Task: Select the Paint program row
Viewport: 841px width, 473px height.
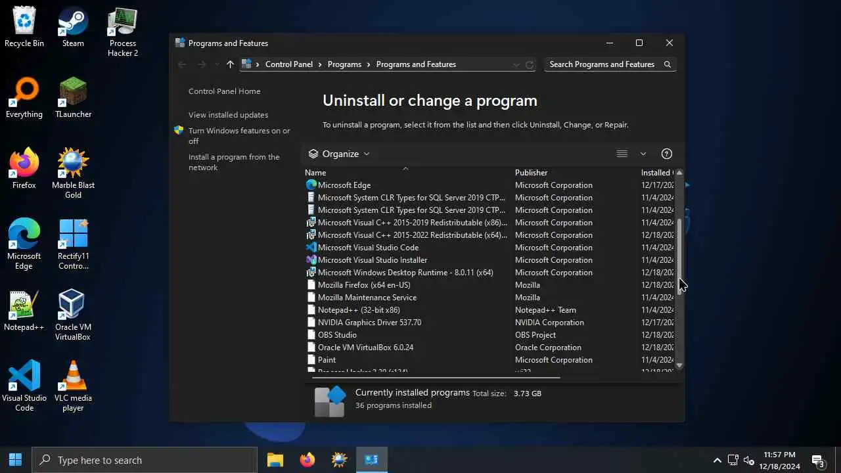Action: click(489, 360)
